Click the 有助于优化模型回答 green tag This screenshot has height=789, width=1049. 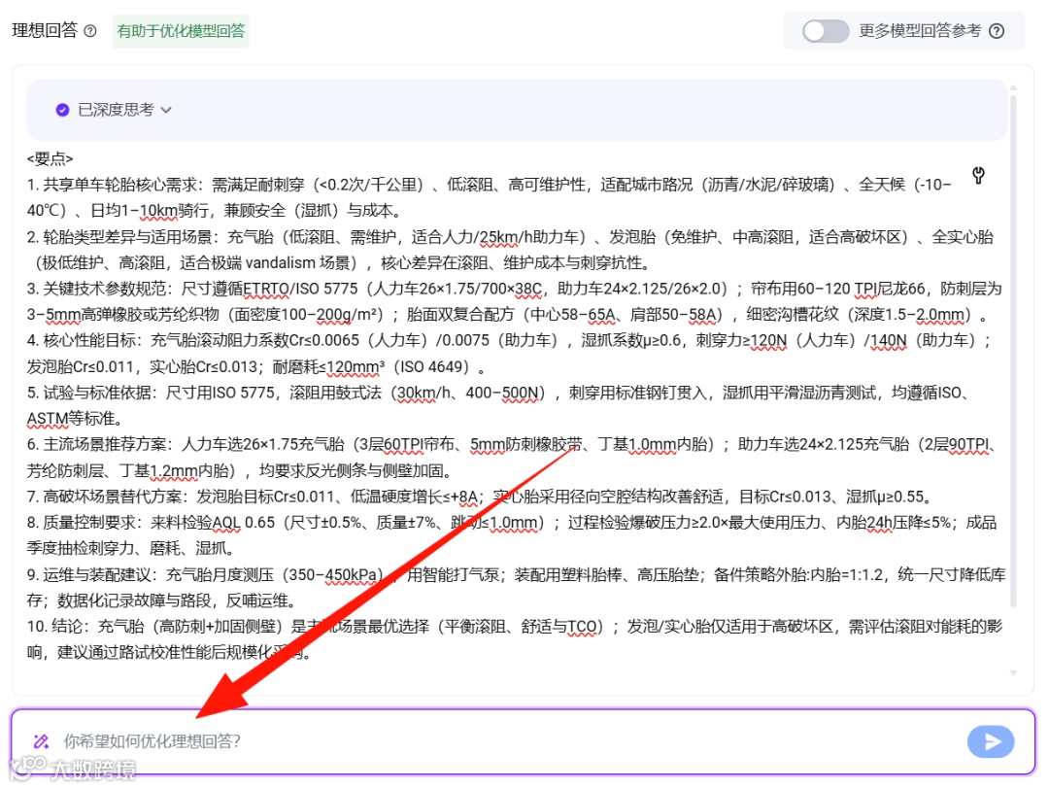point(181,31)
